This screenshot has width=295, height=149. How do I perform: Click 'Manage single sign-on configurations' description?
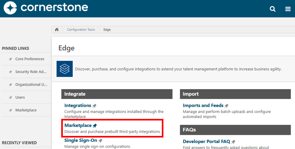97,146
